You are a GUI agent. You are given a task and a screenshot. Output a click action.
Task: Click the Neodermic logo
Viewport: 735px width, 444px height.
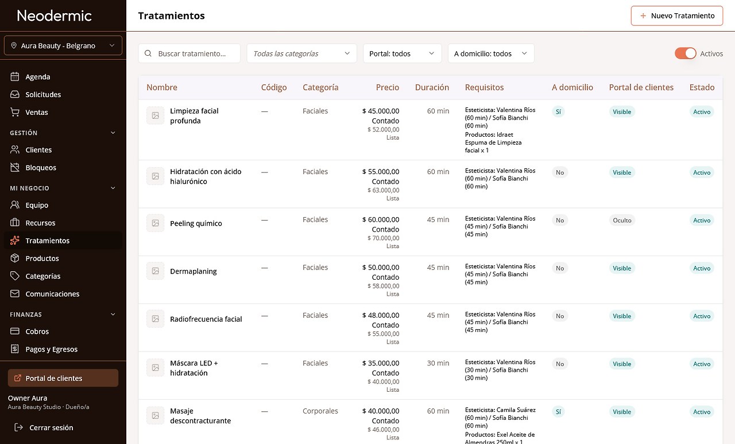(x=55, y=16)
